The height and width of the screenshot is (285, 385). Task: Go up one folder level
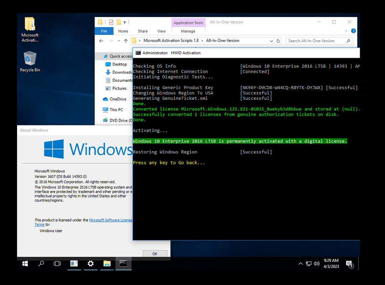[x=126, y=41]
